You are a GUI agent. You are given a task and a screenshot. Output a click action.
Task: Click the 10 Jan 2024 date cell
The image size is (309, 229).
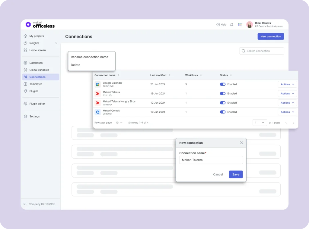coord(158,112)
